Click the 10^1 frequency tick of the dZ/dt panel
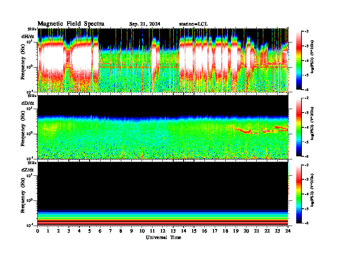 pos(29,175)
